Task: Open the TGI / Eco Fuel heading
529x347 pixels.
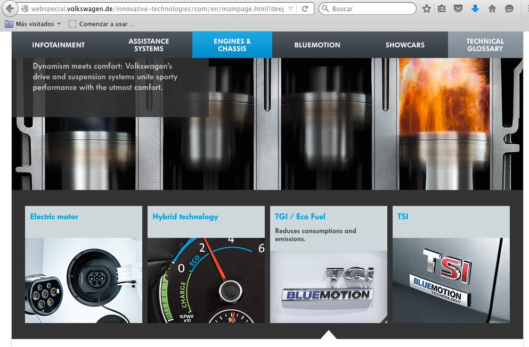Action: pos(300,217)
